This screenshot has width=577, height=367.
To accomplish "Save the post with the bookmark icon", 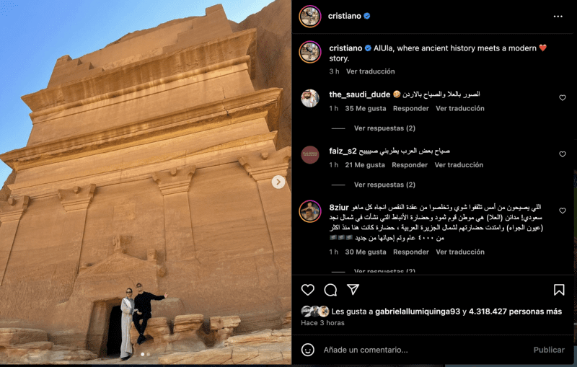I will (559, 290).
